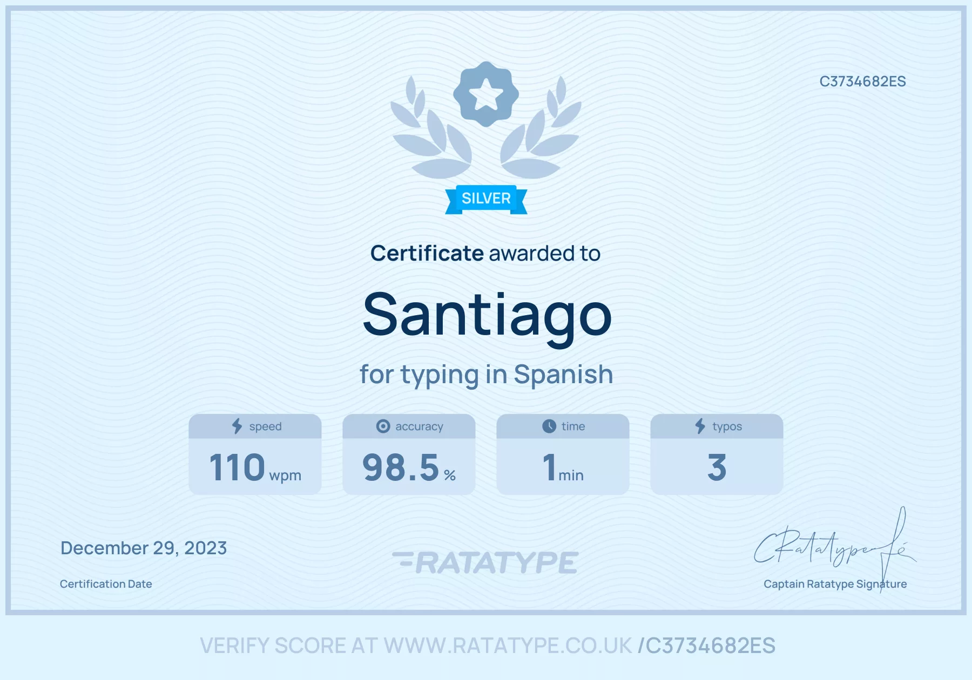Click the SILVER ribbon banner
The image size is (972, 680).
coord(486,199)
